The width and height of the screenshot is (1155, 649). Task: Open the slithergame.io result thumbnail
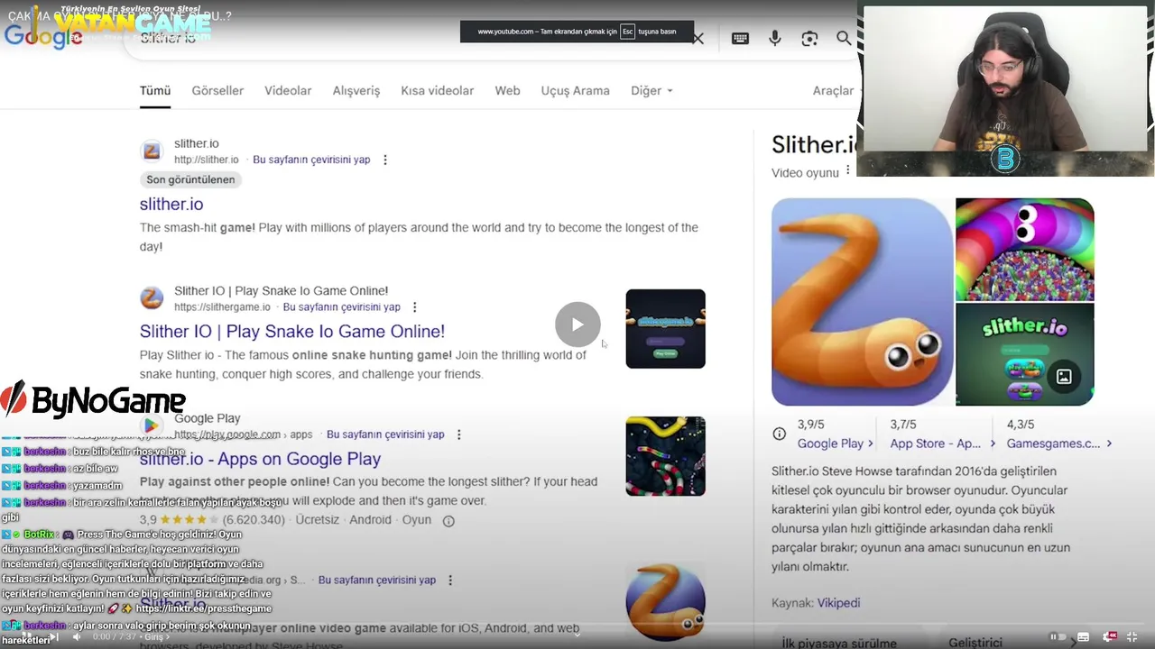666,329
